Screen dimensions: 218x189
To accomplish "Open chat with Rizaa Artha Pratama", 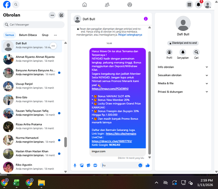I will (x=32, y=126).
